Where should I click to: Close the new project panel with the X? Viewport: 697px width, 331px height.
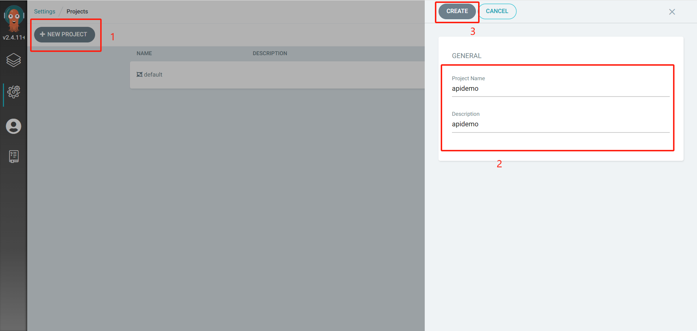point(672,12)
